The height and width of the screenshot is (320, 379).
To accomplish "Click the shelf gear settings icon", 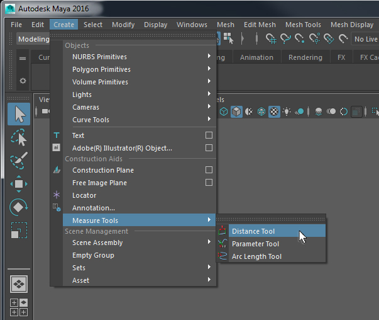I will [23, 81].
